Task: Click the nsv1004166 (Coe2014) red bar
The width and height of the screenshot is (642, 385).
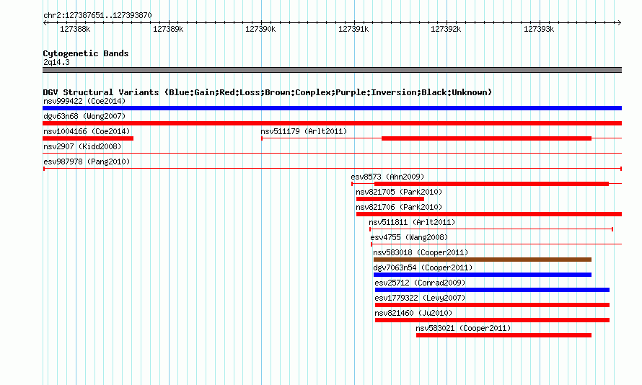Action: click(x=88, y=138)
